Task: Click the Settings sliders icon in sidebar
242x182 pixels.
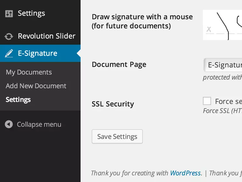Action: point(9,14)
